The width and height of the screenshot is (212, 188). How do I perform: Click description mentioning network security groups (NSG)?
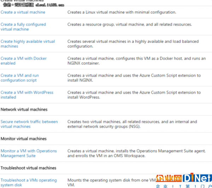coord(132,124)
